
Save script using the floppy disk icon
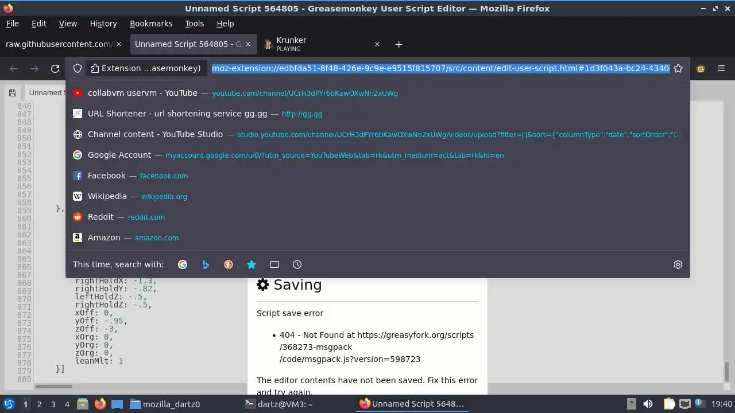[12, 93]
